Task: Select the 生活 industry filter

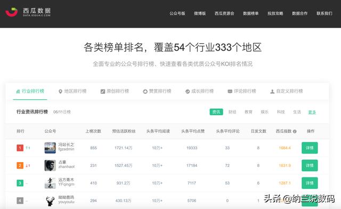Action: pyautogui.click(x=297, y=112)
